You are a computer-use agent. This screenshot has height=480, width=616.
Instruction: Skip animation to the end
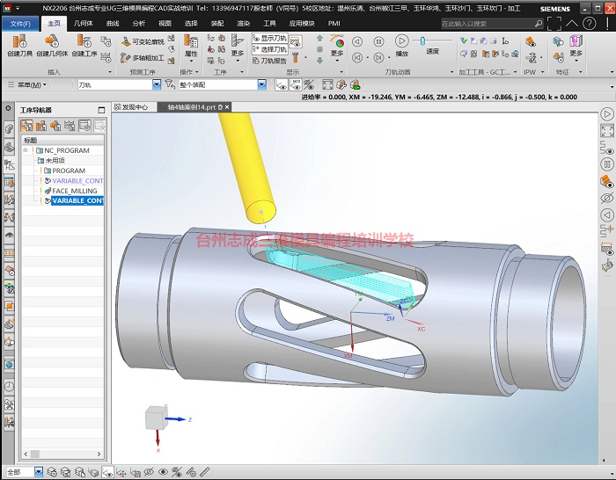378,58
